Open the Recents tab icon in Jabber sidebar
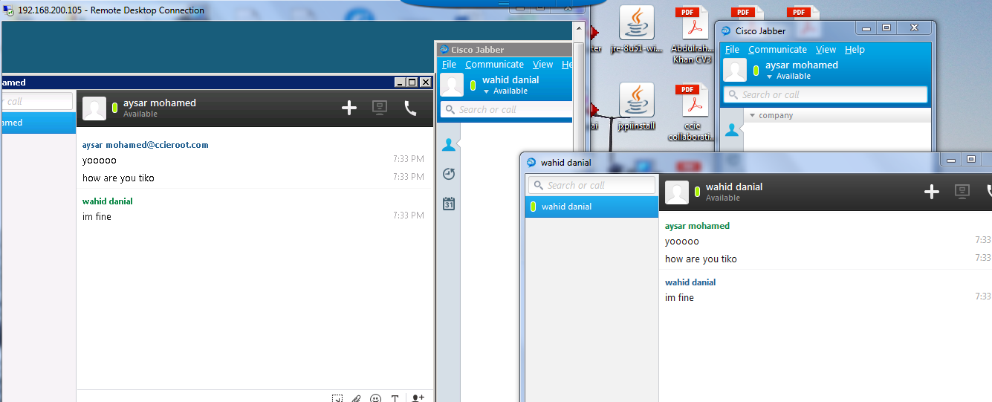992x402 pixels. 449,174
